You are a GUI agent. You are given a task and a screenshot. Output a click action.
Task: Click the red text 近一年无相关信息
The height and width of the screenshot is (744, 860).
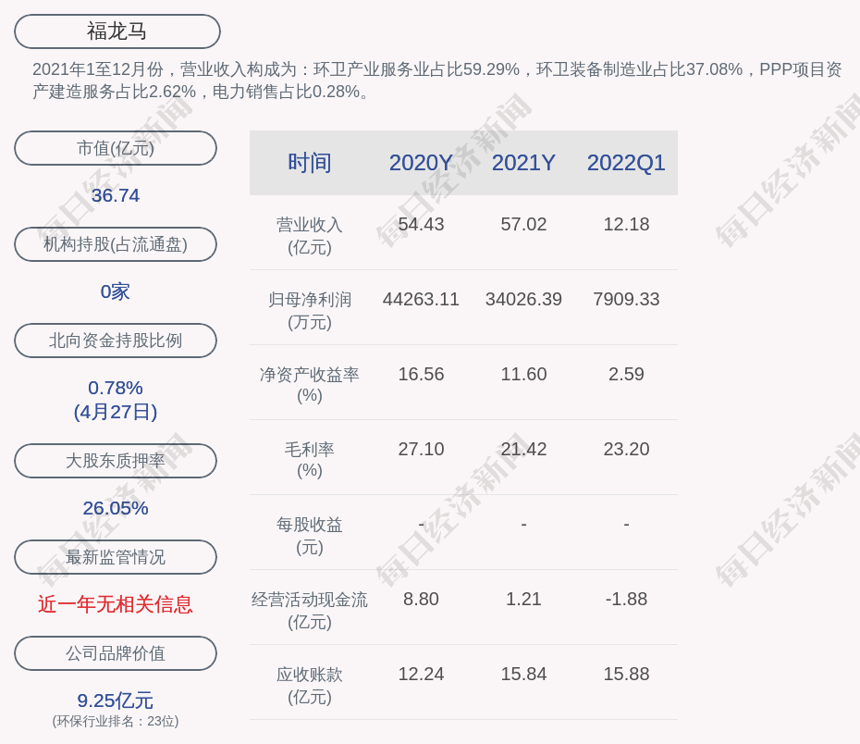pyautogui.click(x=116, y=604)
